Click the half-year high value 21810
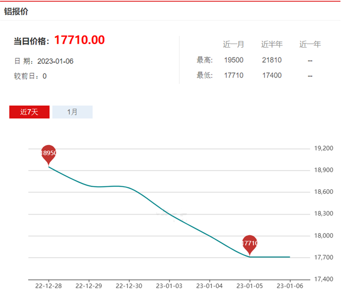 coord(272,60)
